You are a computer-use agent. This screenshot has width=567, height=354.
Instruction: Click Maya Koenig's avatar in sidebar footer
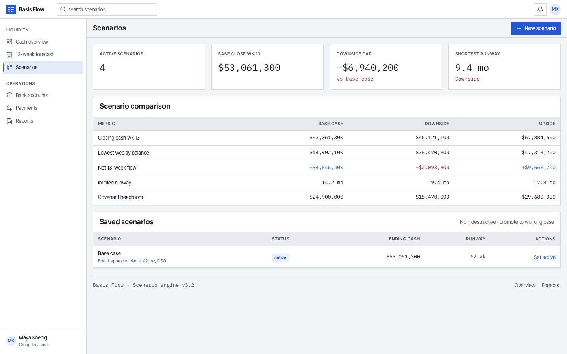point(11,341)
